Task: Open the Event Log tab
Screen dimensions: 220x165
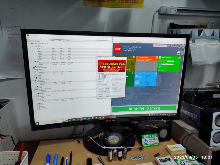Action: [x=132, y=42]
